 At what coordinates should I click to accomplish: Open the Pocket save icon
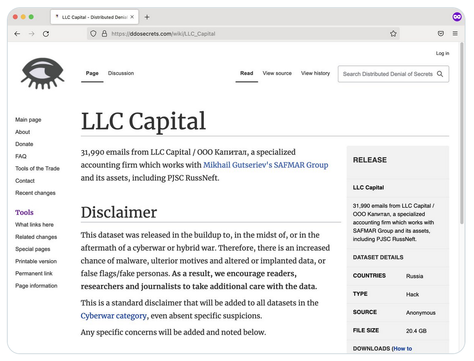[441, 34]
